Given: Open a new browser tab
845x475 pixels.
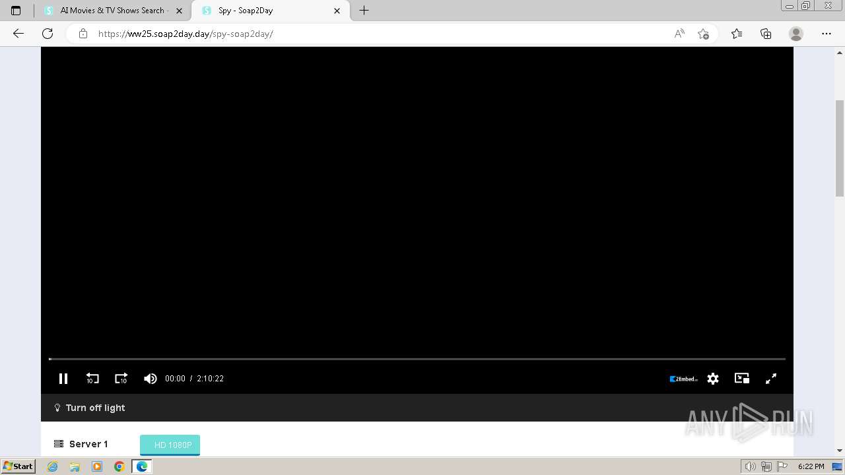Looking at the screenshot, I should click(364, 11).
